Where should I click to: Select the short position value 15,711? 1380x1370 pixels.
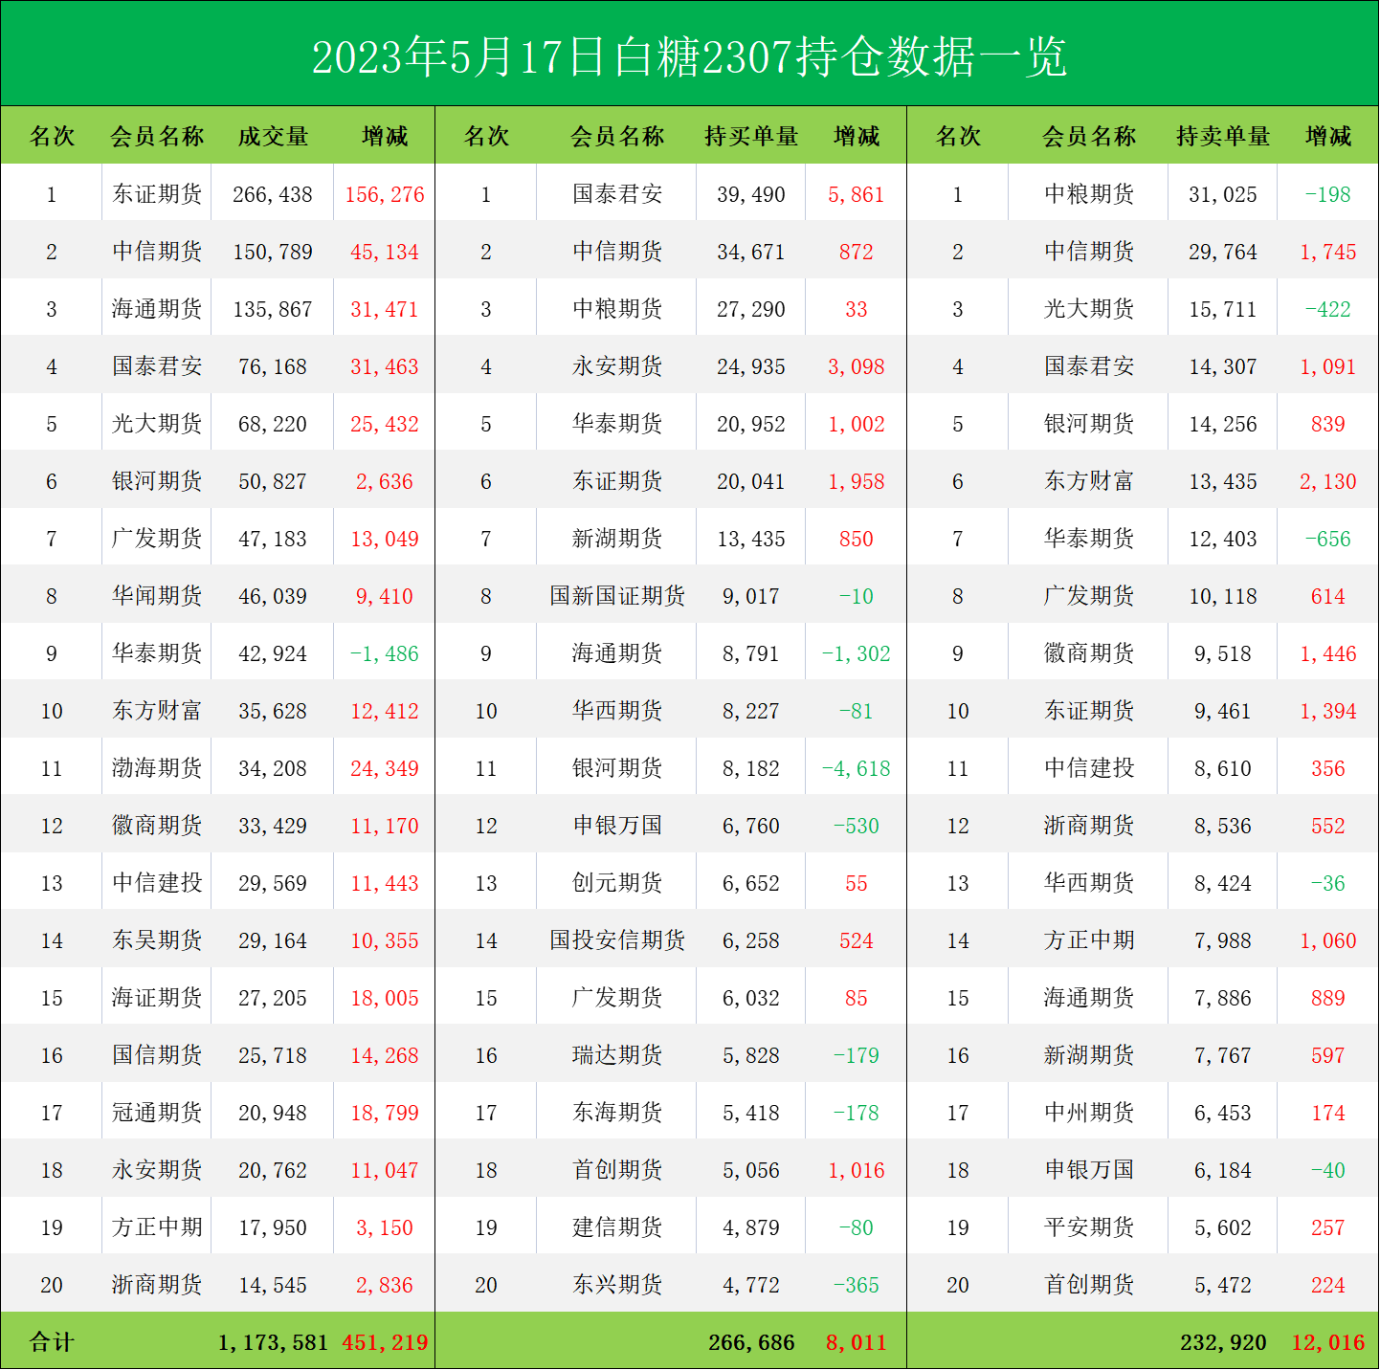click(1223, 309)
